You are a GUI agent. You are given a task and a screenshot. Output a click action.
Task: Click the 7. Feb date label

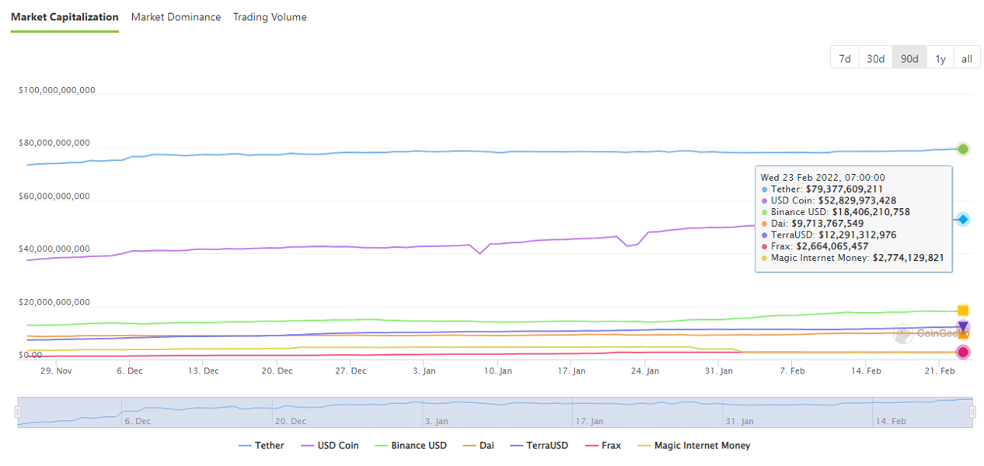click(x=793, y=371)
